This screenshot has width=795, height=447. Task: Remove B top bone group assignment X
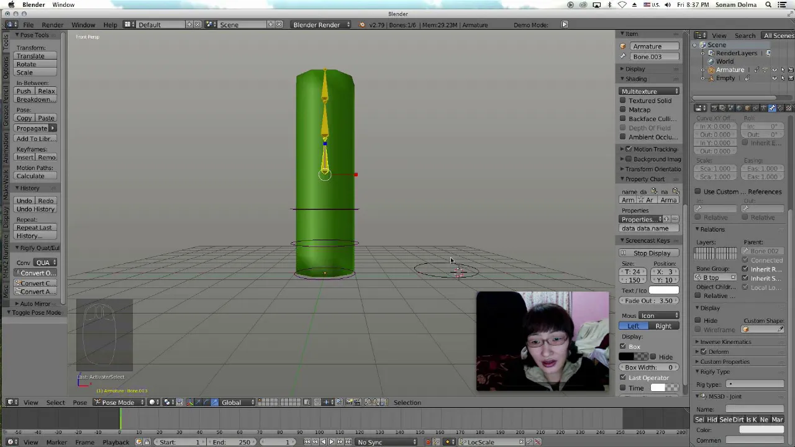(x=733, y=277)
